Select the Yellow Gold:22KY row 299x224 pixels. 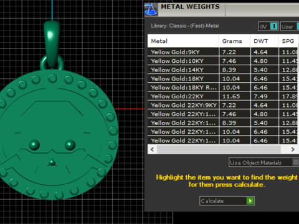tap(222, 96)
